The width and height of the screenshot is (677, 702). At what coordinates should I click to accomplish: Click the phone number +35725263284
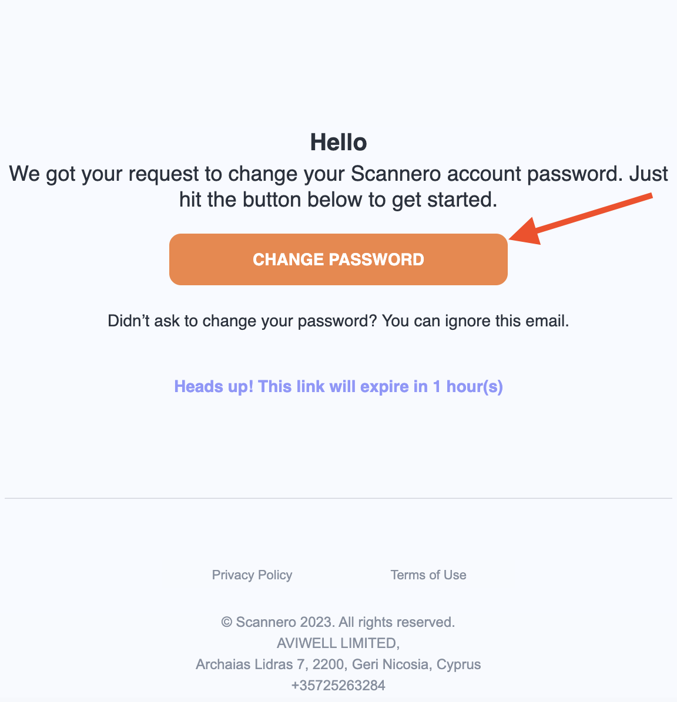pos(338,686)
